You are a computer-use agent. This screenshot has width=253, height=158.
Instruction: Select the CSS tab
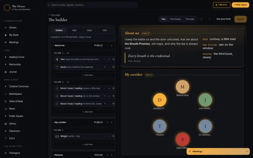[x=105, y=30]
